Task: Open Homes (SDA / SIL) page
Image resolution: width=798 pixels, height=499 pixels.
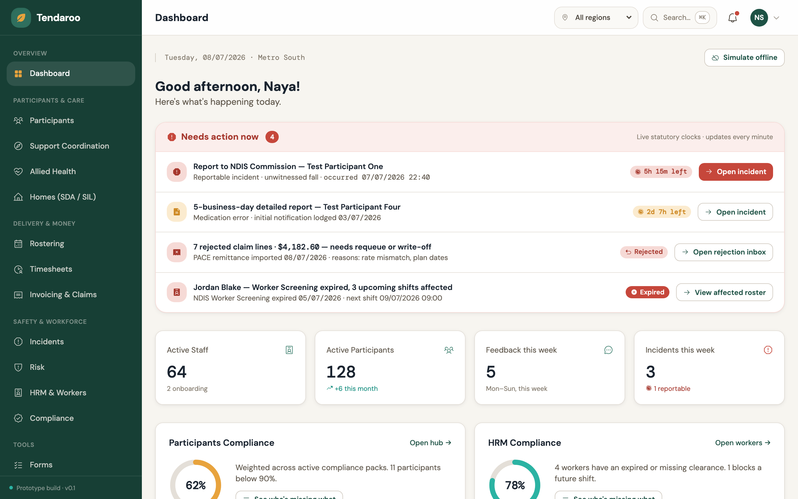Action: pos(71,197)
